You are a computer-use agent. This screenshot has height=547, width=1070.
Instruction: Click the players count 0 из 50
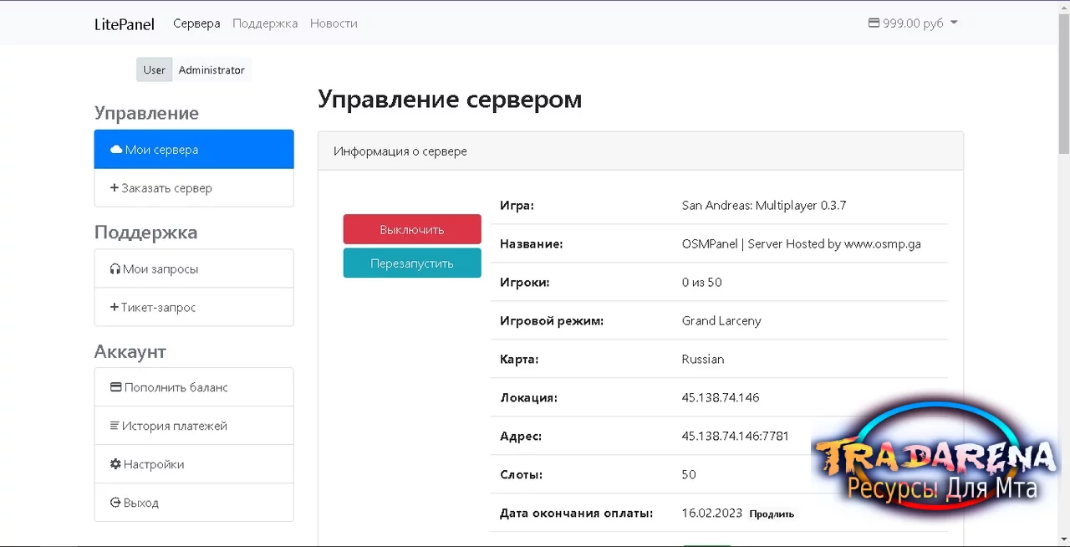(x=702, y=282)
